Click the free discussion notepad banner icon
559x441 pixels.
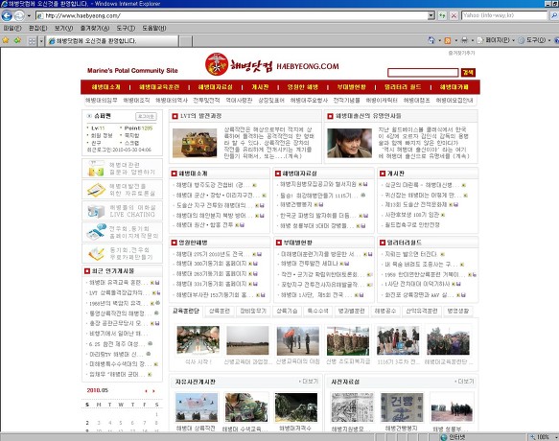(x=96, y=190)
